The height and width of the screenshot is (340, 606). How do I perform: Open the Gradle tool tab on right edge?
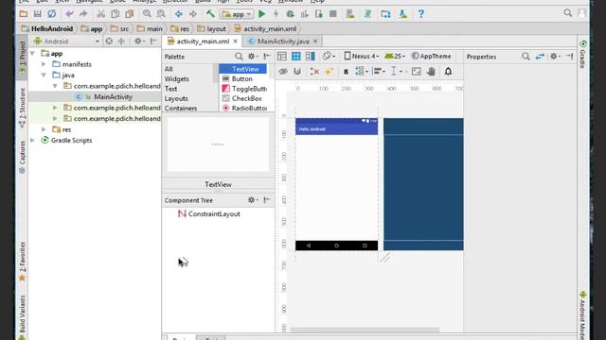583,54
